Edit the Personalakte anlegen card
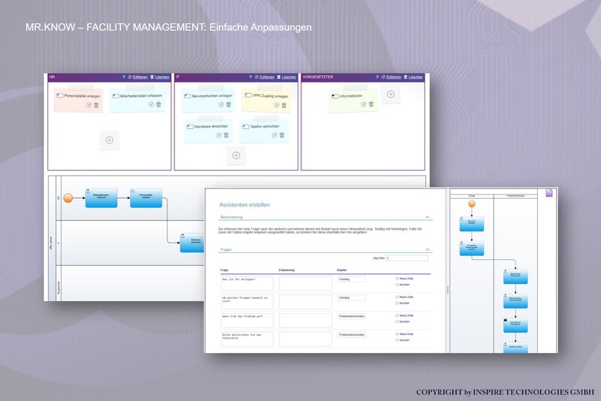601x401 pixels. [89, 105]
